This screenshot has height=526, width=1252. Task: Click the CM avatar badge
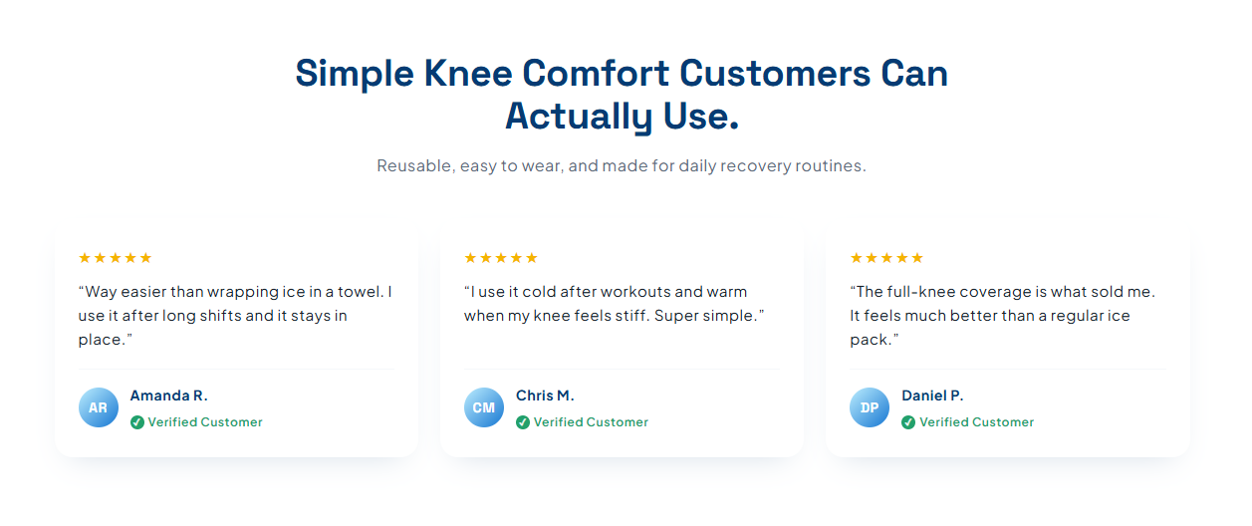click(484, 407)
